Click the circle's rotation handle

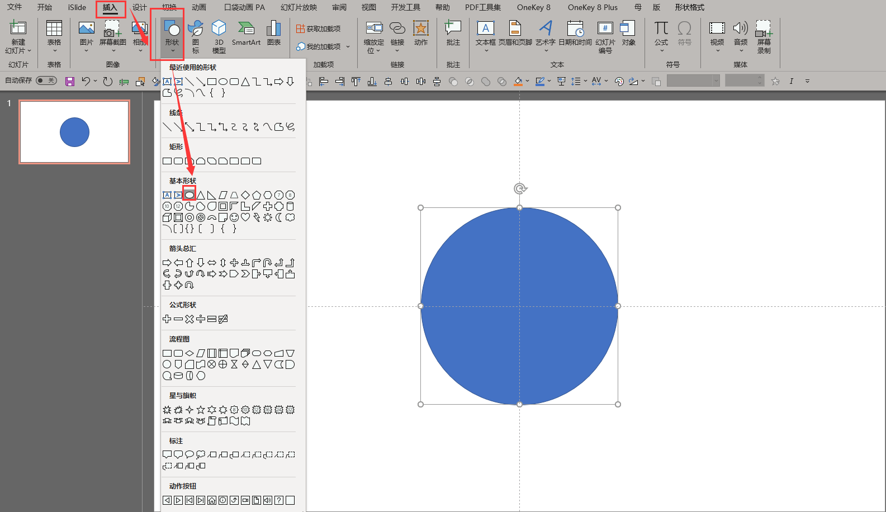tap(520, 188)
